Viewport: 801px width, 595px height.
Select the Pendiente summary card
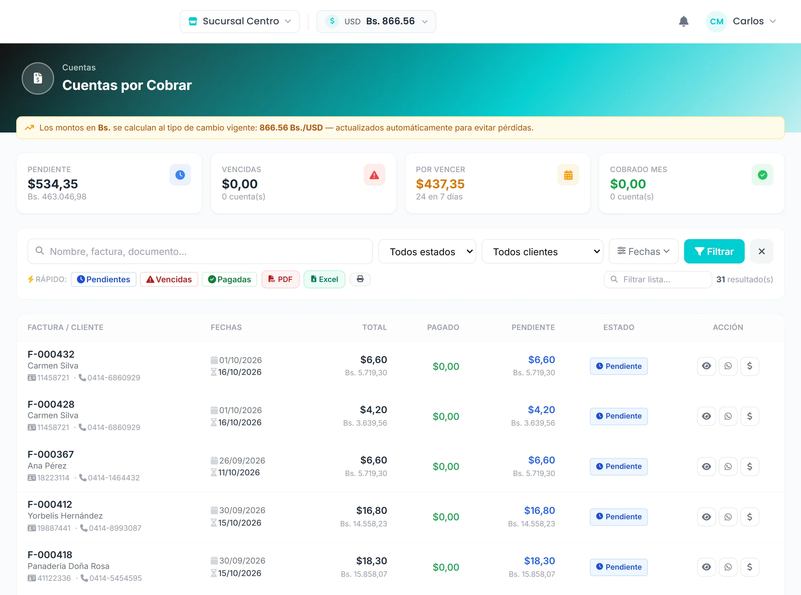(x=109, y=183)
